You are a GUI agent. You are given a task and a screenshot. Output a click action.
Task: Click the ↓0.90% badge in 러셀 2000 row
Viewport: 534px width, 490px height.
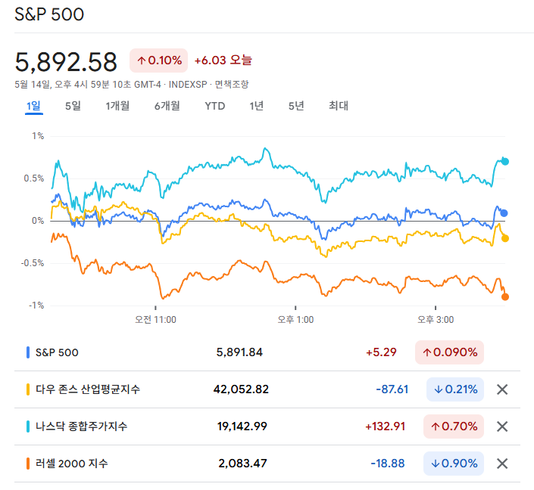click(453, 464)
